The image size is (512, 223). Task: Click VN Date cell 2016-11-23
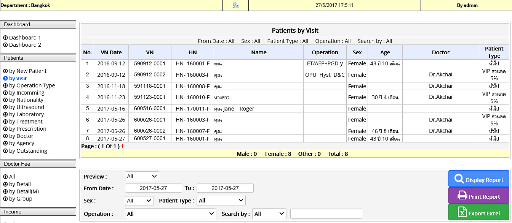(111, 97)
